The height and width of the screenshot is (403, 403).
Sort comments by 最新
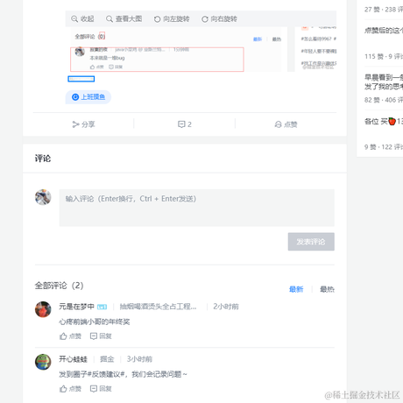coord(296,289)
